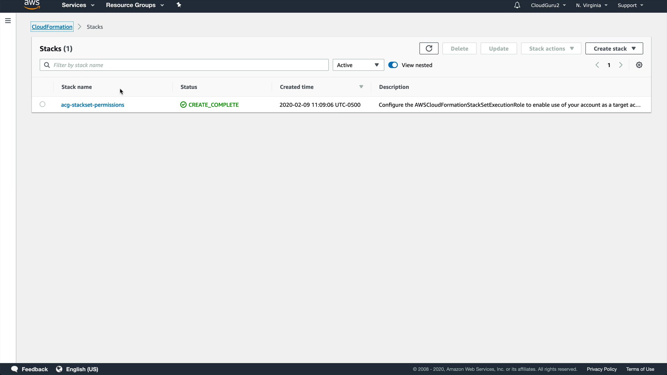Go to previous page arrow
Screen dimensions: 667x375
coord(597,65)
